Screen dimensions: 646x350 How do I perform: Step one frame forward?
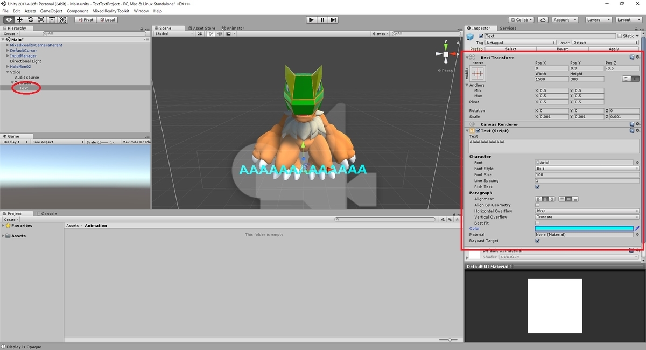coord(333,19)
